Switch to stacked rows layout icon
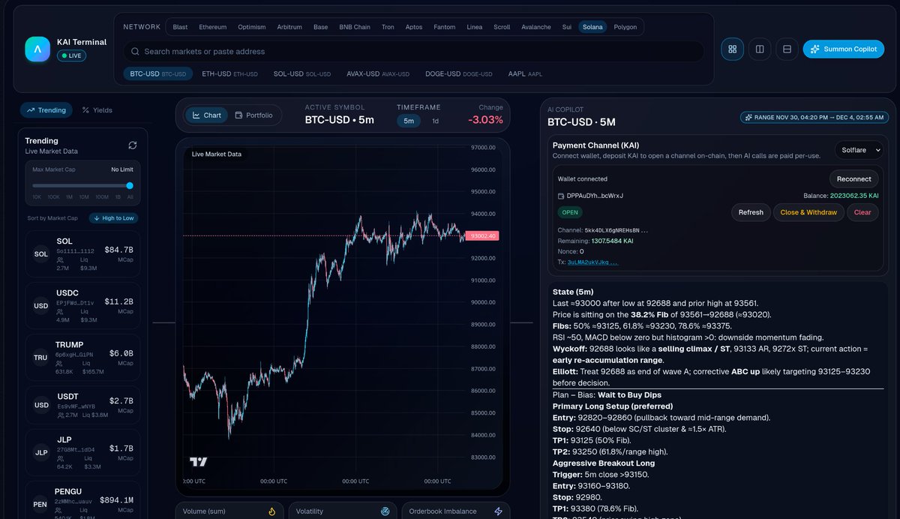900x519 pixels. [x=787, y=49]
